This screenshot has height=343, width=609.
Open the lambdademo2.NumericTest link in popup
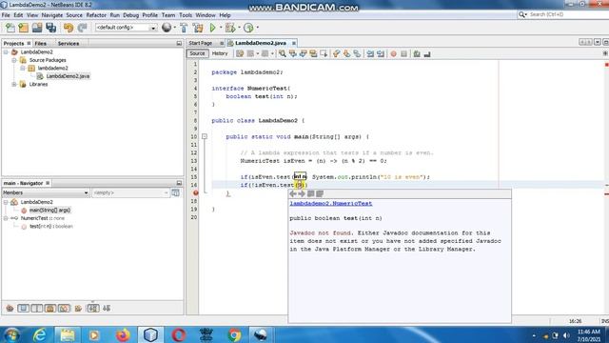point(331,203)
